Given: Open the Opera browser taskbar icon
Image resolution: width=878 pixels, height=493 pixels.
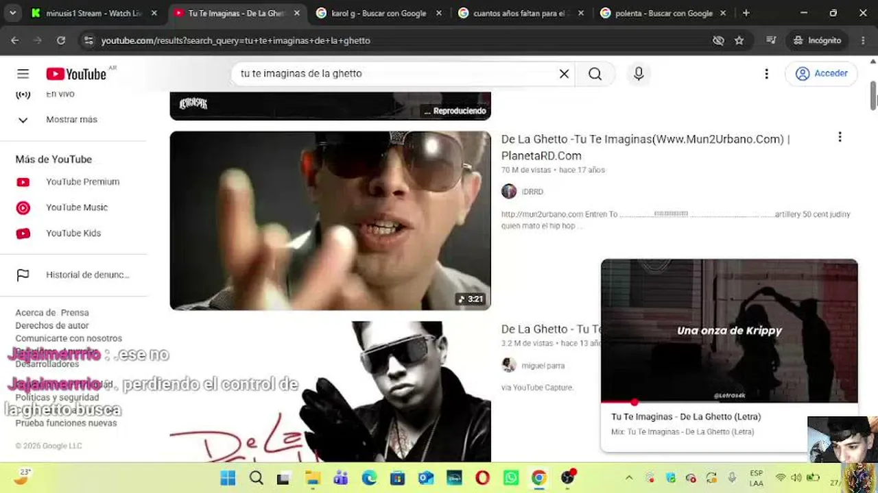Looking at the screenshot, I should 482,478.
